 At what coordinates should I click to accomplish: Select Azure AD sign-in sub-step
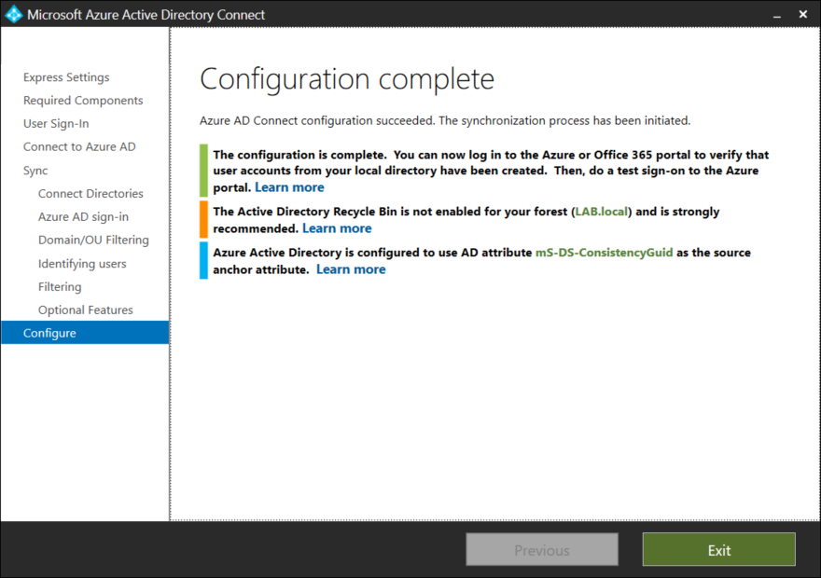(x=83, y=217)
